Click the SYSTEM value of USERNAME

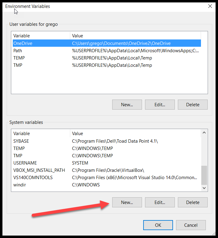click(80, 163)
